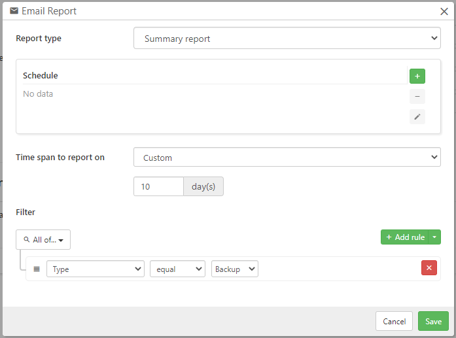This screenshot has height=338, width=456.
Task: Remove the schedule using the minus button
Action: tap(417, 96)
